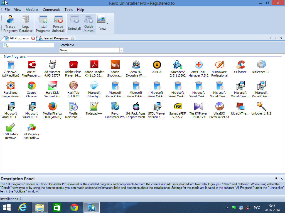Expand the View button dropdown arrow

pos(108,23)
